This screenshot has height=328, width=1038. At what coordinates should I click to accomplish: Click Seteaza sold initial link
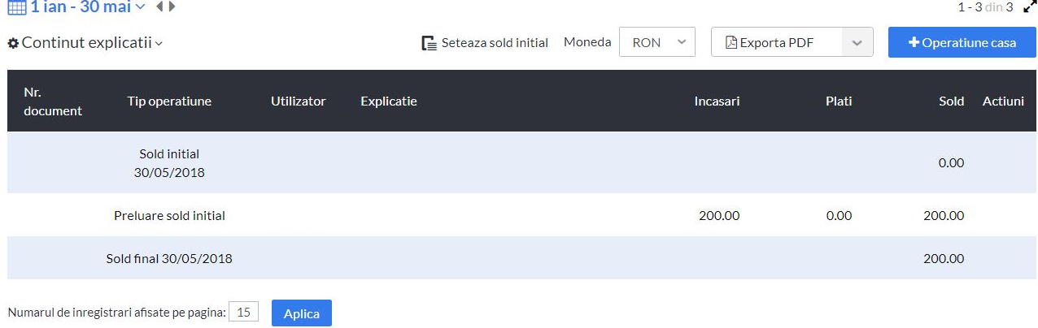pyautogui.click(x=495, y=43)
